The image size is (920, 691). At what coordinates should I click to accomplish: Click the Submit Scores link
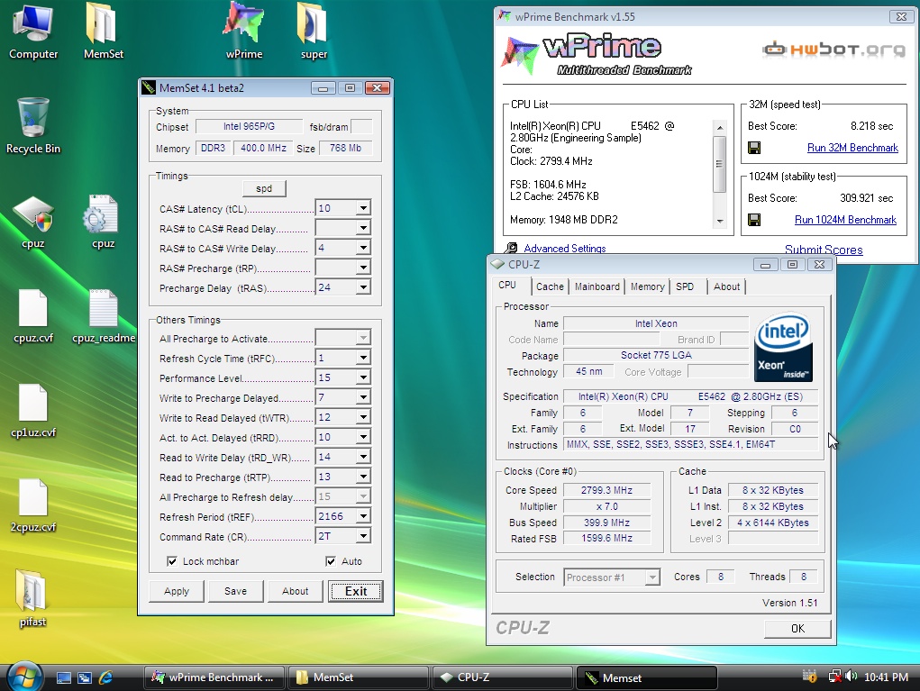click(x=824, y=250)
